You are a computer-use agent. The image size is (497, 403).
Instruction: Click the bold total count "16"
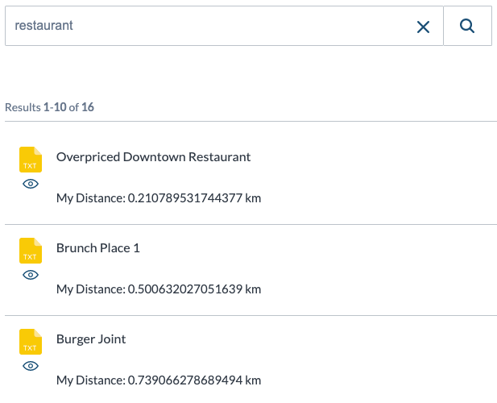pyautogui.click(x=88, y=107)
